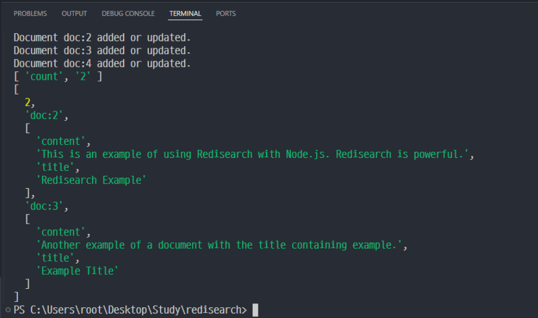Show the PORTS tab
The image size is (538, 318).
click(226, 13)
